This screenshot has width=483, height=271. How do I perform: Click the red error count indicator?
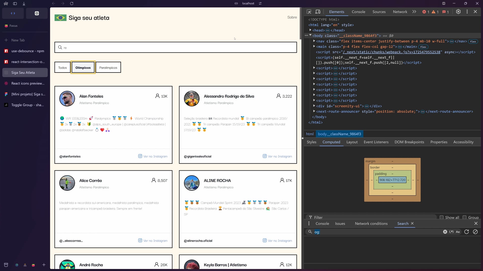coord(426,12)
